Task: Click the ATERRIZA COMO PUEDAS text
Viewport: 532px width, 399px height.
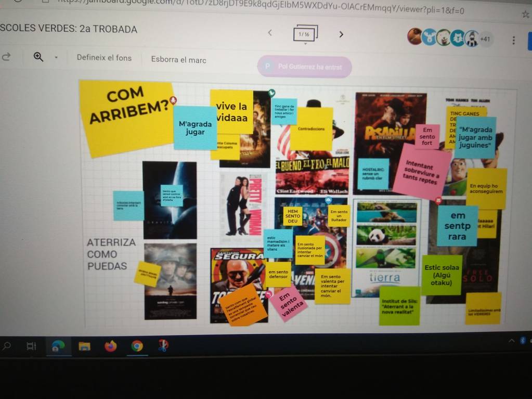Action: 111,254
